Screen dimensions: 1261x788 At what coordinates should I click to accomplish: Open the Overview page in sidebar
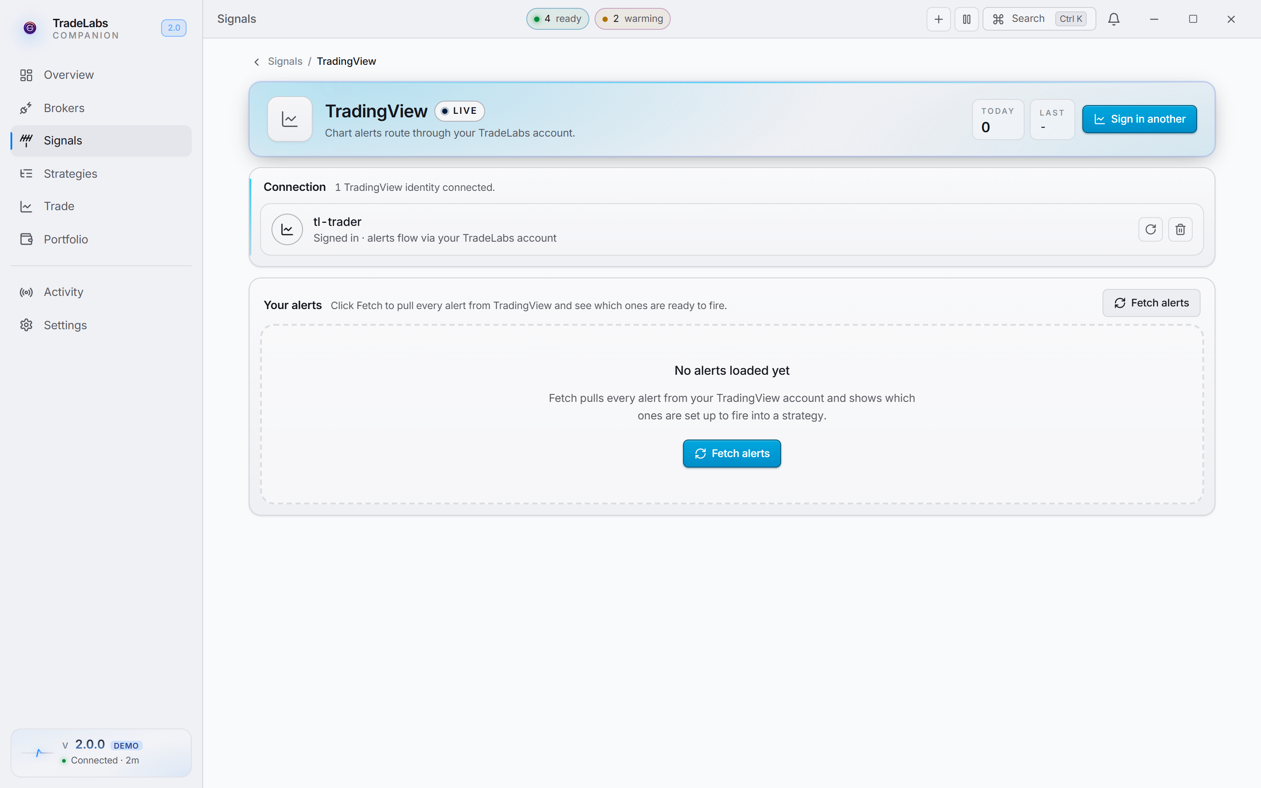tap(101, 75)
